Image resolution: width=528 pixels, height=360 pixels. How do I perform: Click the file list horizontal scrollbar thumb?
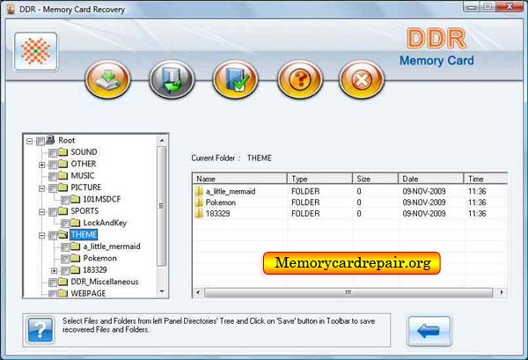coord(348,292)
